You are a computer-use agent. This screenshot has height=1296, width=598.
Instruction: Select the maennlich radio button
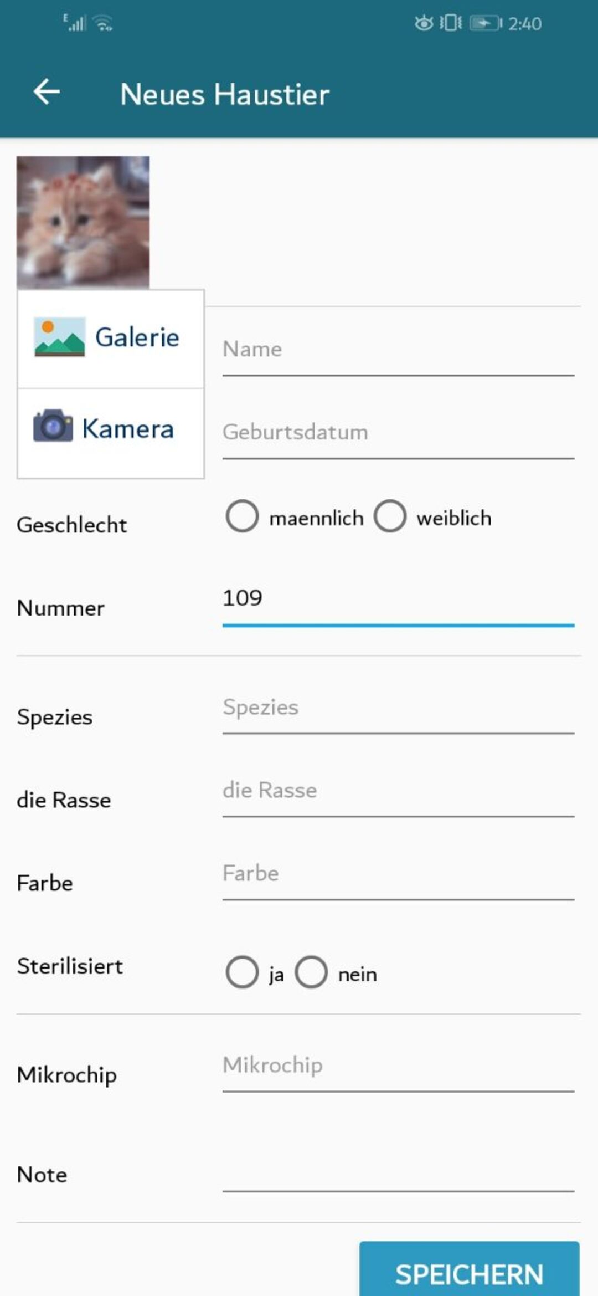(242, 516)
